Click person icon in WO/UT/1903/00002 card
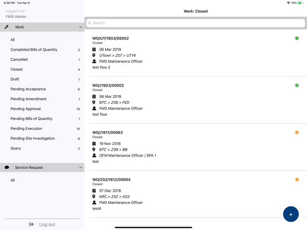 tap(94, 61)
